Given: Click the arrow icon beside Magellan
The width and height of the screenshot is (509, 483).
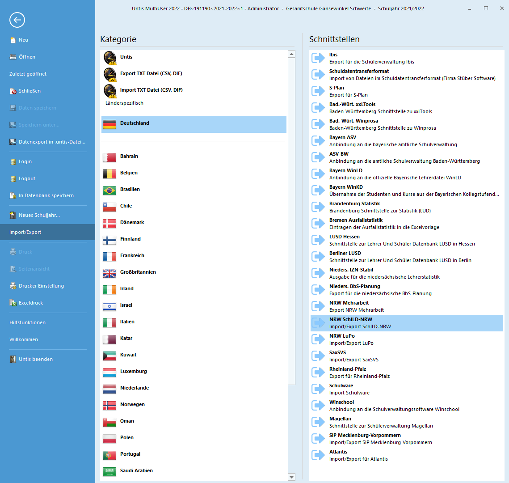Looking at the screenshot, I should point(318,422).
